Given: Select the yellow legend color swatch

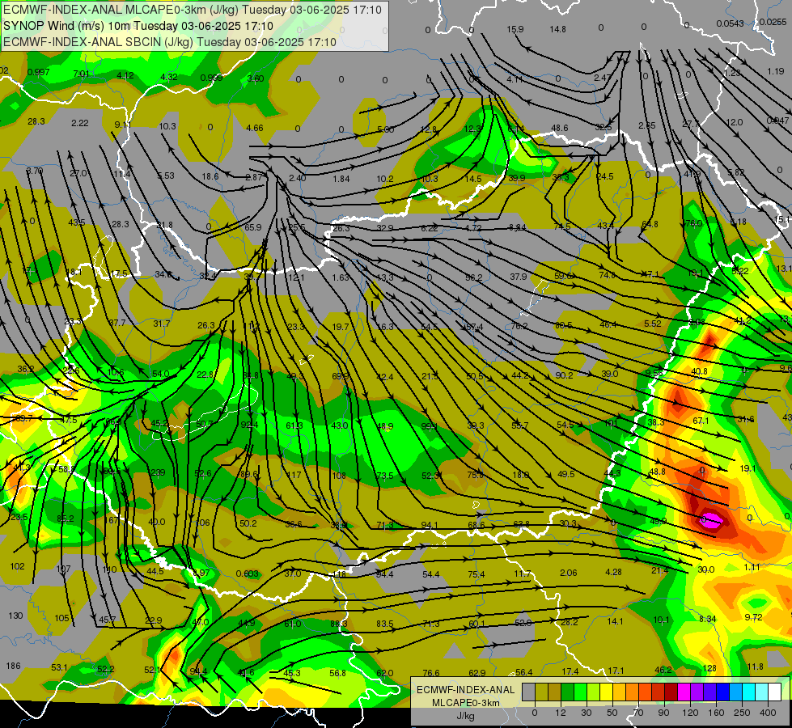Looking at the screenshot, I should click(x=606, y=692).
